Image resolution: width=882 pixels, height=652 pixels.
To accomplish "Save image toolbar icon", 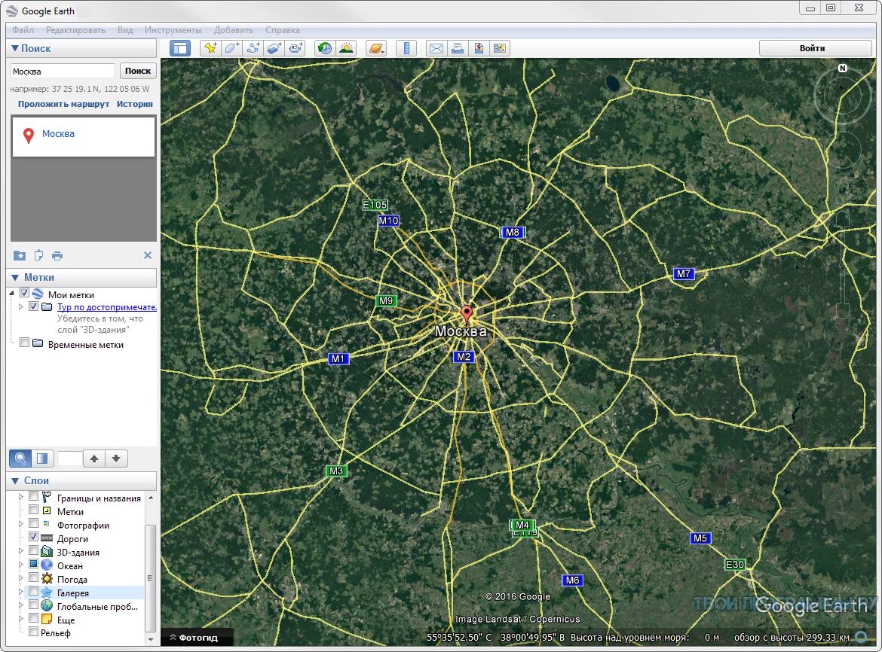I will click(479, 48).
